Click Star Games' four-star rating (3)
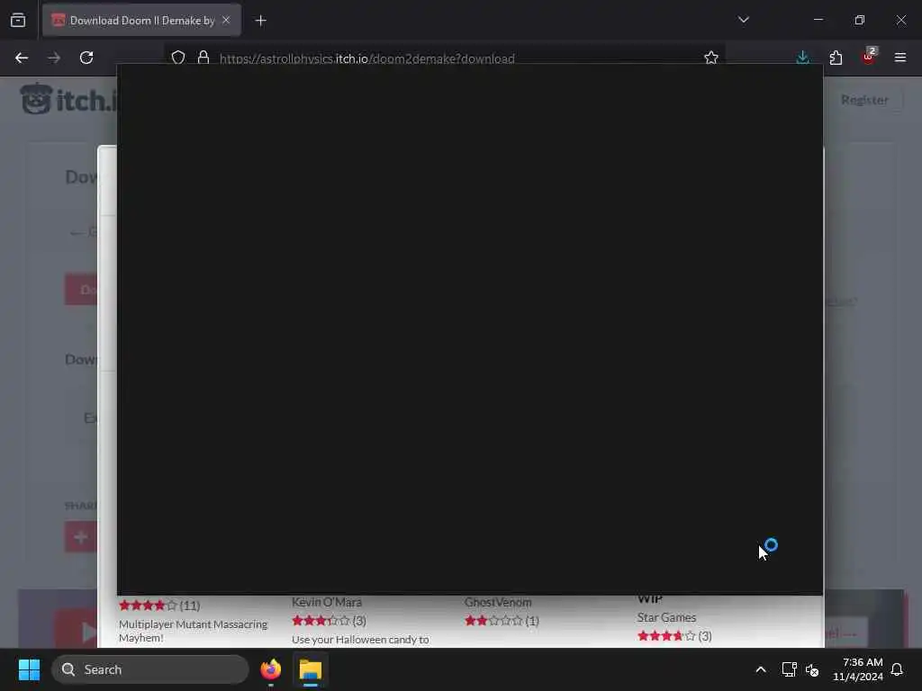This screenshot has width=922, height=691. (674, 636)
